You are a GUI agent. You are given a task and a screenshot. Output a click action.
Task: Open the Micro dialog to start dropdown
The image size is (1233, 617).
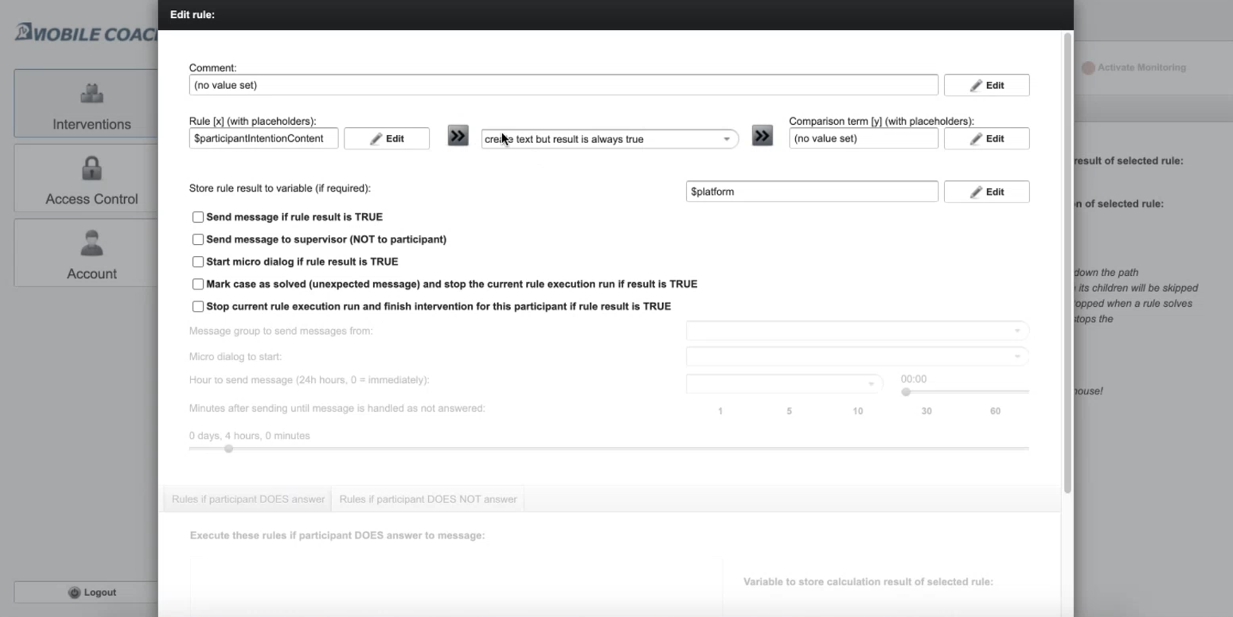point(856,356)
